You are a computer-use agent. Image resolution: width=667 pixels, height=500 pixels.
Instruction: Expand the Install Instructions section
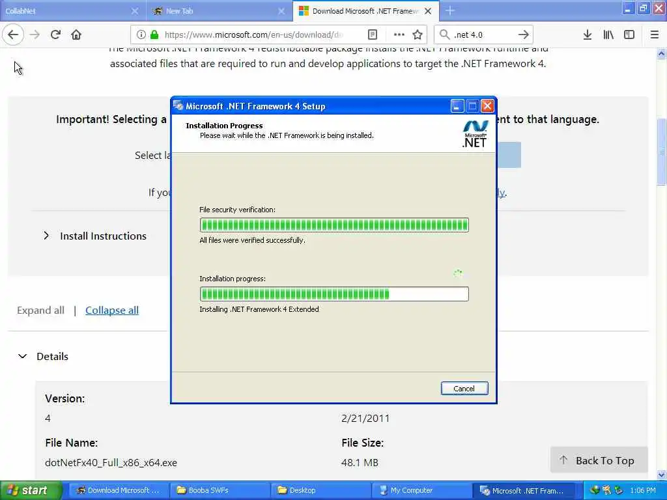[x=96, y=236]
